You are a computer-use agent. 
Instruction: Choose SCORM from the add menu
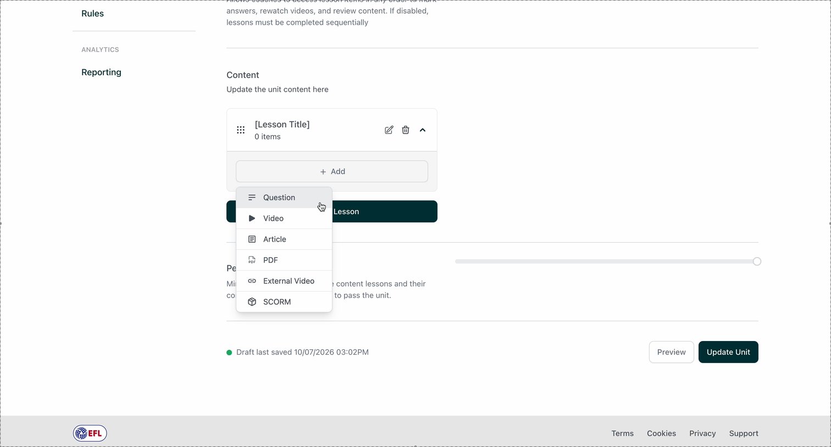284,302
